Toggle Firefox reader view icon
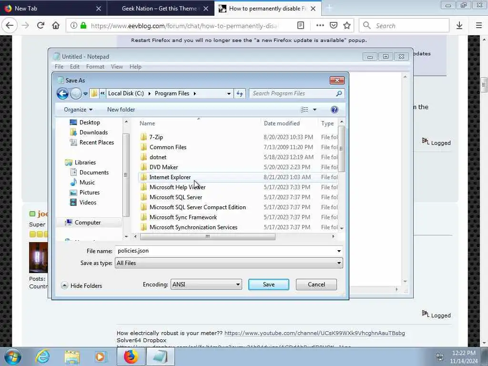The image size is (488, 366). 301,26
